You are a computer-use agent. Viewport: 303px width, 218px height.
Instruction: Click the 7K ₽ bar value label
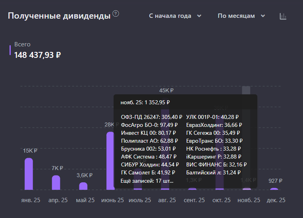coord(58,168)
